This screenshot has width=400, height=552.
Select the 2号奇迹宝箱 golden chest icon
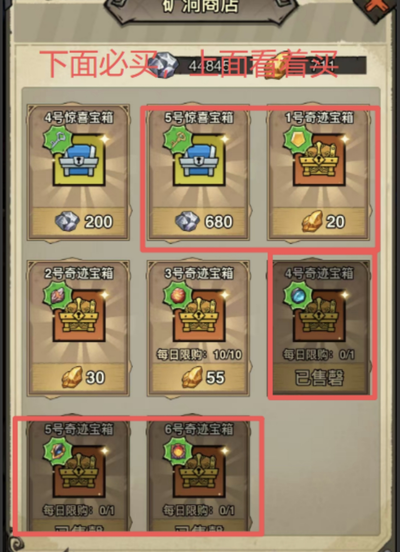[80, 316]
